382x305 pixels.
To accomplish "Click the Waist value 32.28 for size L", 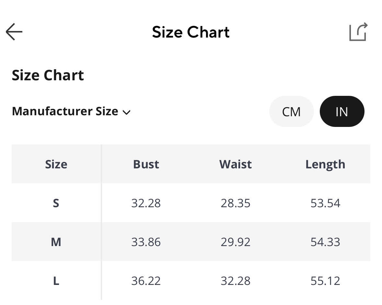I will pos(236,281).
